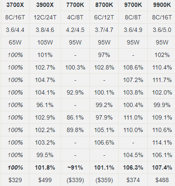Image resolution: width=175 pixels, height=186 pixels.
Task: Click the 9900K column header
Action: point(162,5)
